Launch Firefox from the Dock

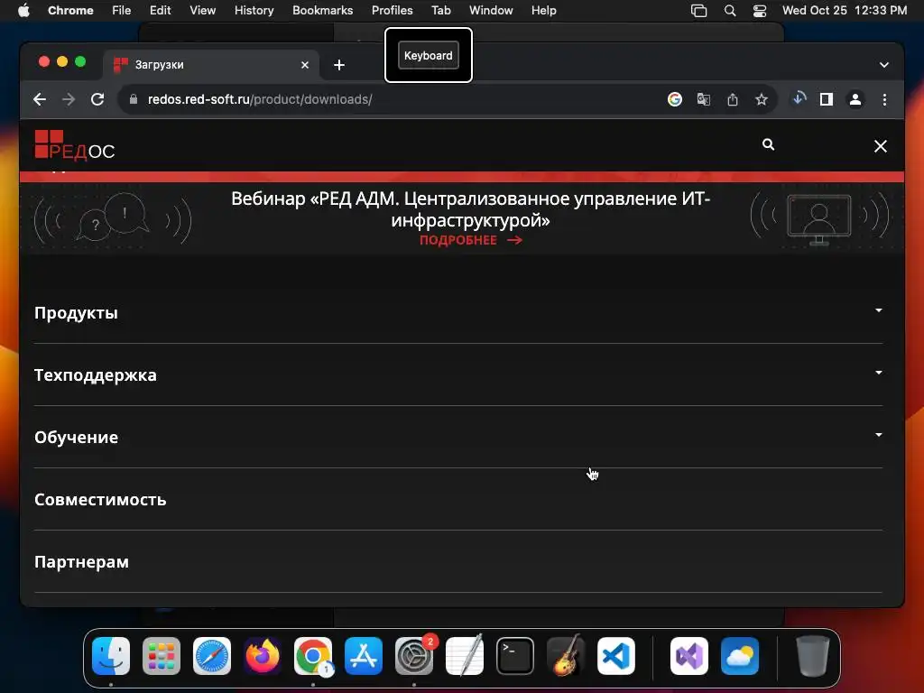263,656
